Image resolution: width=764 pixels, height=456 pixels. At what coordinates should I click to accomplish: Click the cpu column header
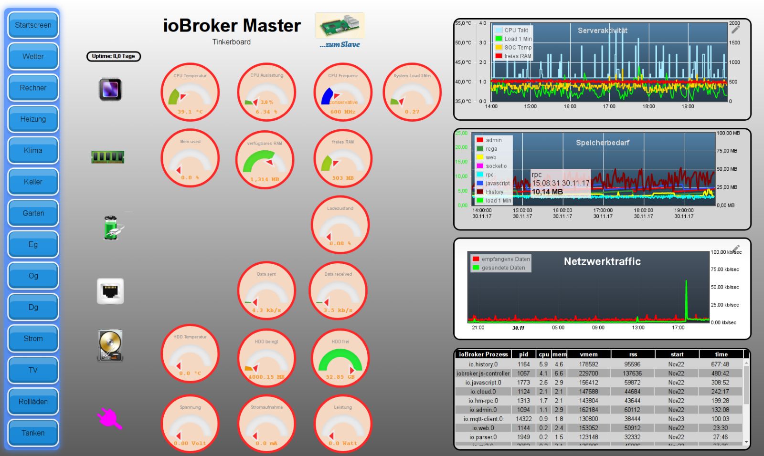[544, 354]
